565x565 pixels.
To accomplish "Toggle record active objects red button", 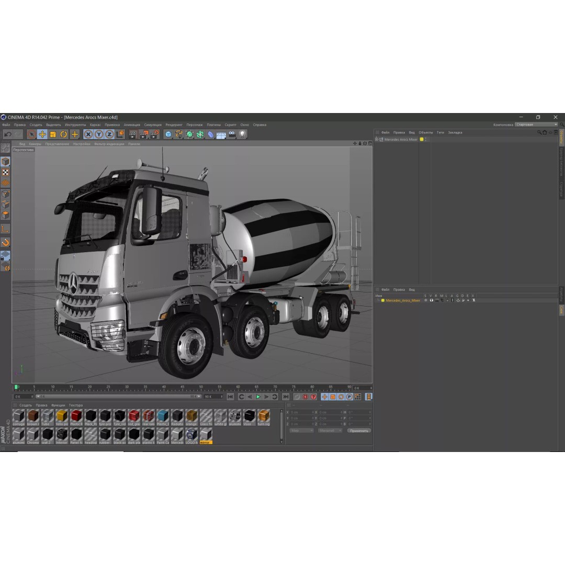I will click(x=297, y=397).
